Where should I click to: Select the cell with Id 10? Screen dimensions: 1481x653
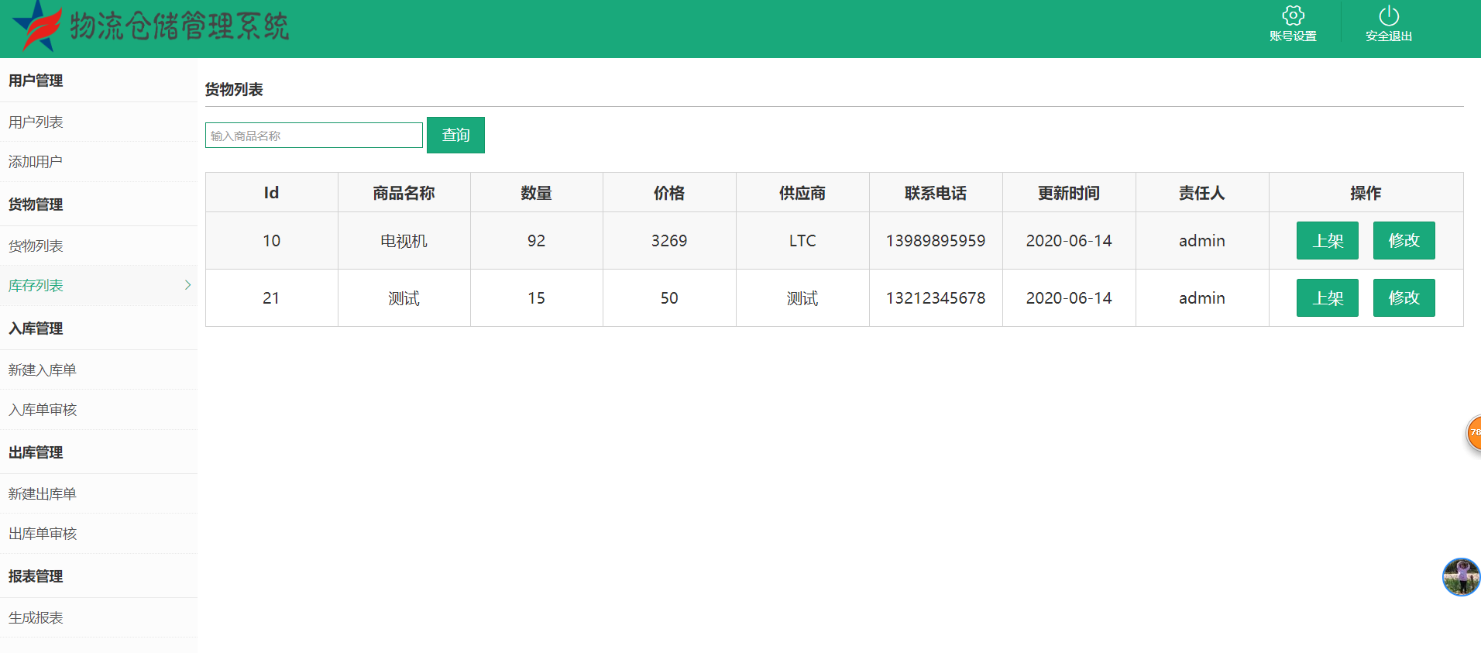pos(271,241)
